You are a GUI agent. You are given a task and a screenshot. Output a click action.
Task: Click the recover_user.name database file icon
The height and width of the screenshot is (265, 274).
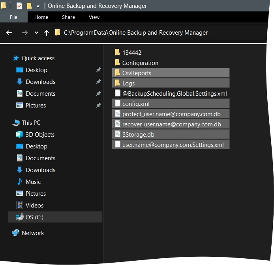[117, 124]
